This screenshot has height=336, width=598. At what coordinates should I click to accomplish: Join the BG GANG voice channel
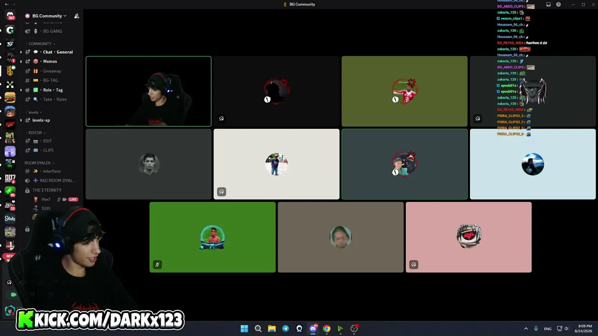click(52, 31)
